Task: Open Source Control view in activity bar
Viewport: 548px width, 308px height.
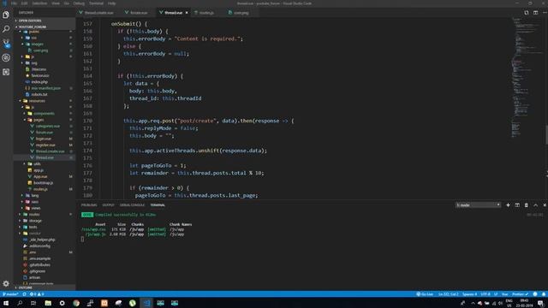Action: point(6,44)
